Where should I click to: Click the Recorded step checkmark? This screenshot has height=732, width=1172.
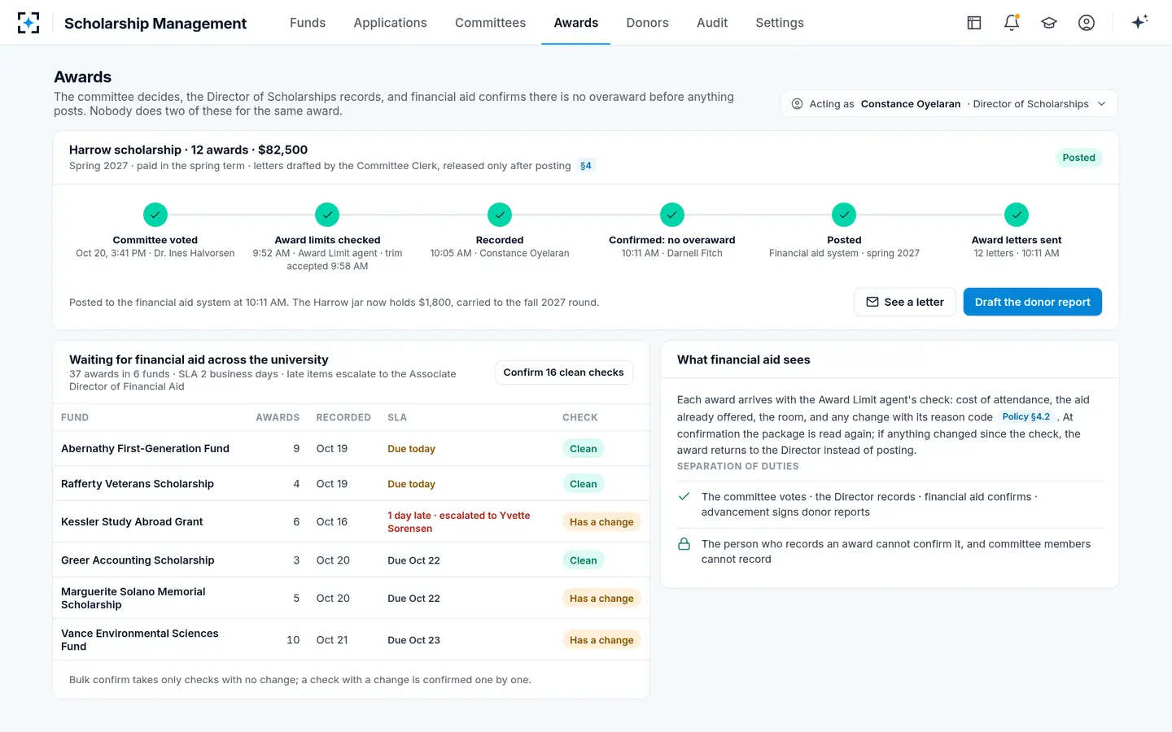(500, 215)
